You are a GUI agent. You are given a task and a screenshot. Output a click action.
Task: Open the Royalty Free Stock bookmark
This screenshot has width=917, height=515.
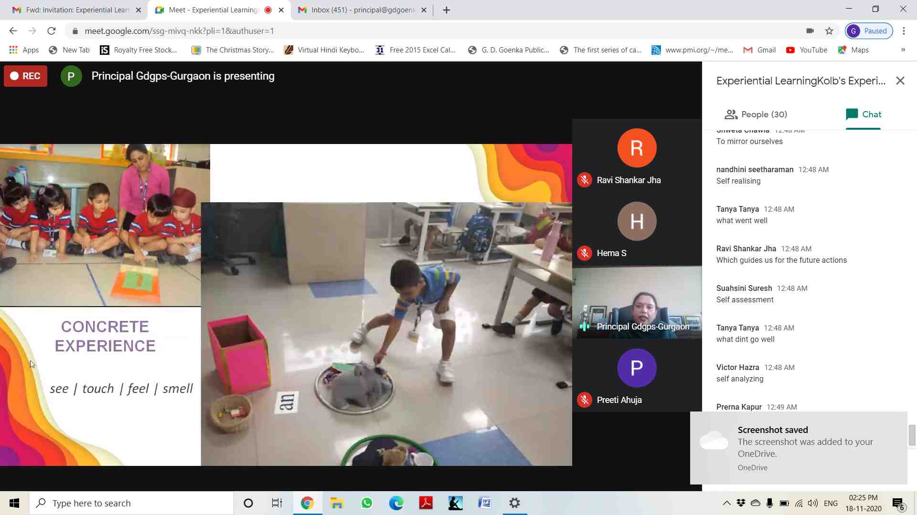tap(139, 50)
